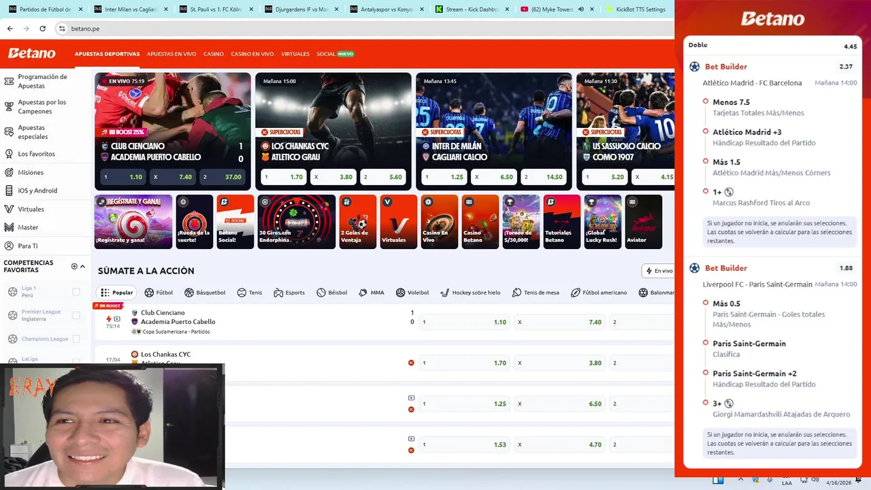Check the Champions League favorite checkbox
871x490 pixels.
point(76,339)
